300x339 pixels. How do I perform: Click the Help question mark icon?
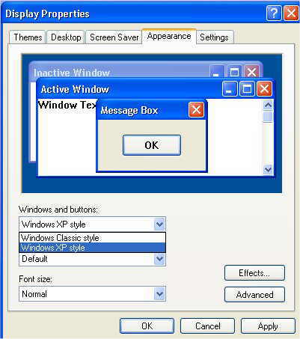click(x=274, y=13)
